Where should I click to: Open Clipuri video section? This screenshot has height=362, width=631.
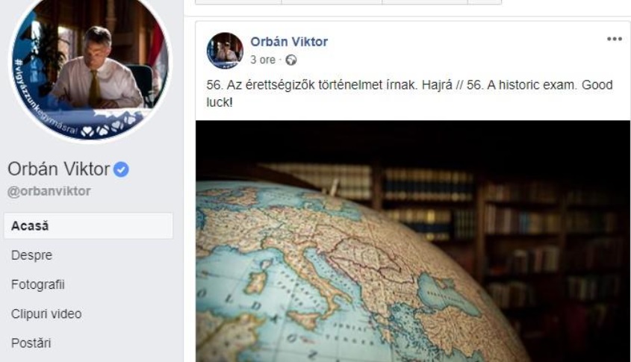[46, 313]
